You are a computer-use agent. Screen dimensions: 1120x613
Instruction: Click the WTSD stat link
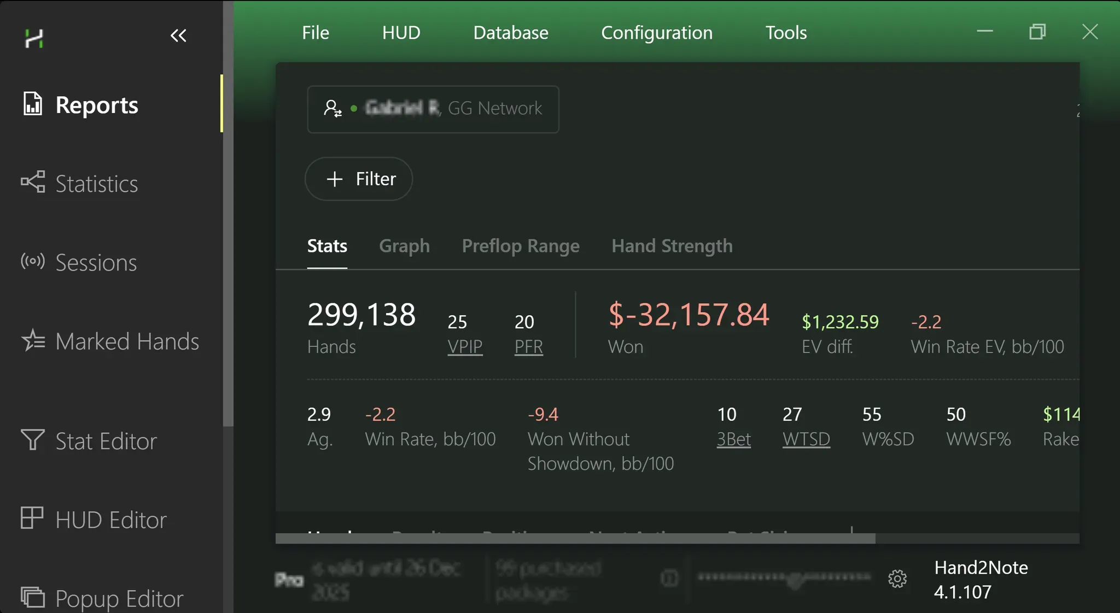[806, 439]
